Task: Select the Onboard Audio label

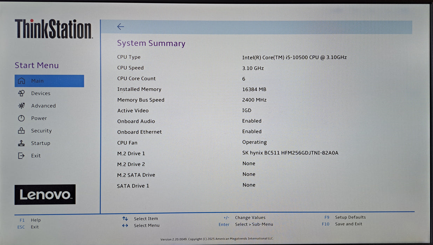Action: pos(136,121)
